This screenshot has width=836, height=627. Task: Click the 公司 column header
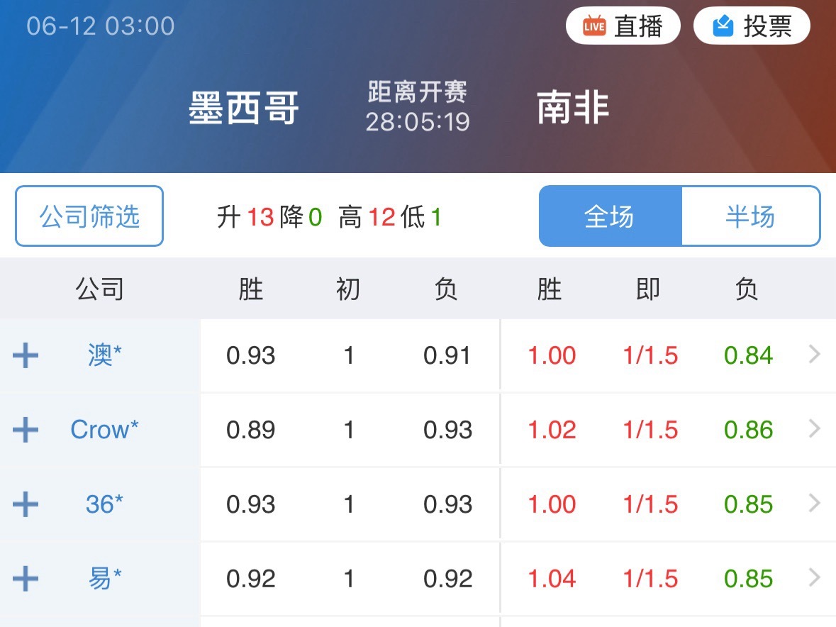click(x=100, y=289)
